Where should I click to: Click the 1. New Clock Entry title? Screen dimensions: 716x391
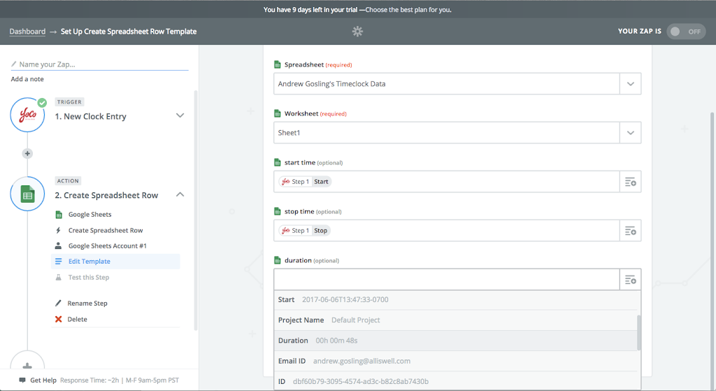90,117
